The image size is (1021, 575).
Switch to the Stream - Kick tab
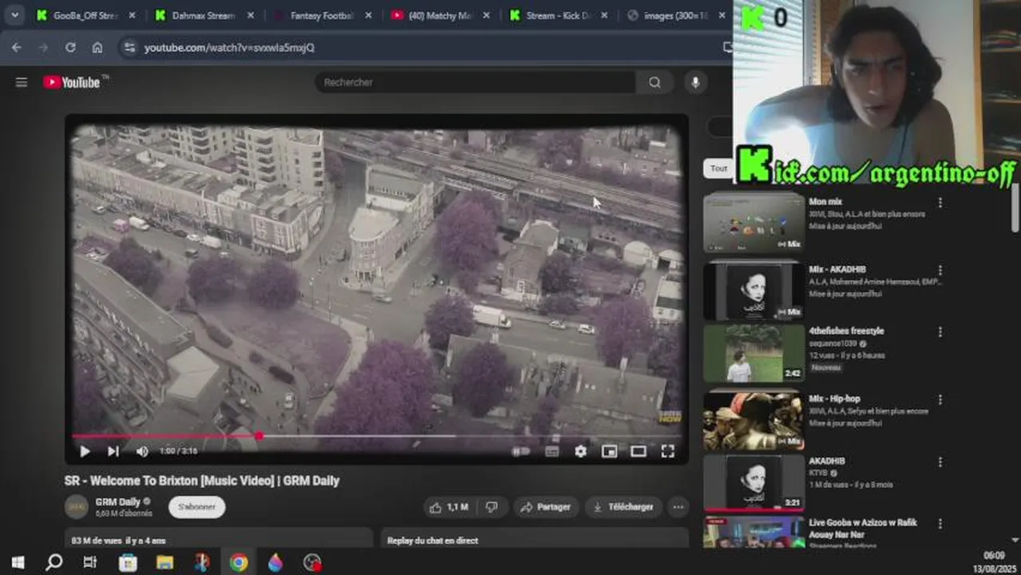[x=558, y=15]
